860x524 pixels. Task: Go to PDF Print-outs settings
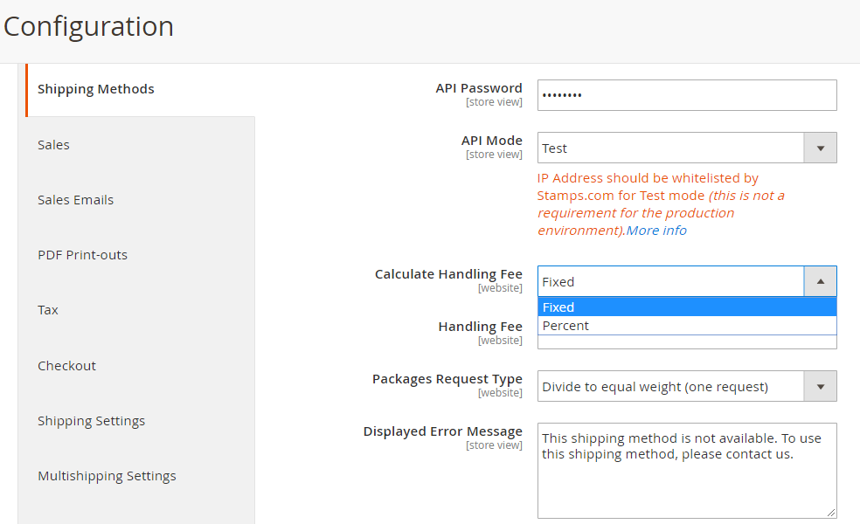pos(82,255)
